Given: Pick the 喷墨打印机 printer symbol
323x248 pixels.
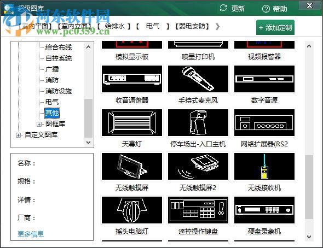Looking at the screenshot, I should click(x=198, y=45).
